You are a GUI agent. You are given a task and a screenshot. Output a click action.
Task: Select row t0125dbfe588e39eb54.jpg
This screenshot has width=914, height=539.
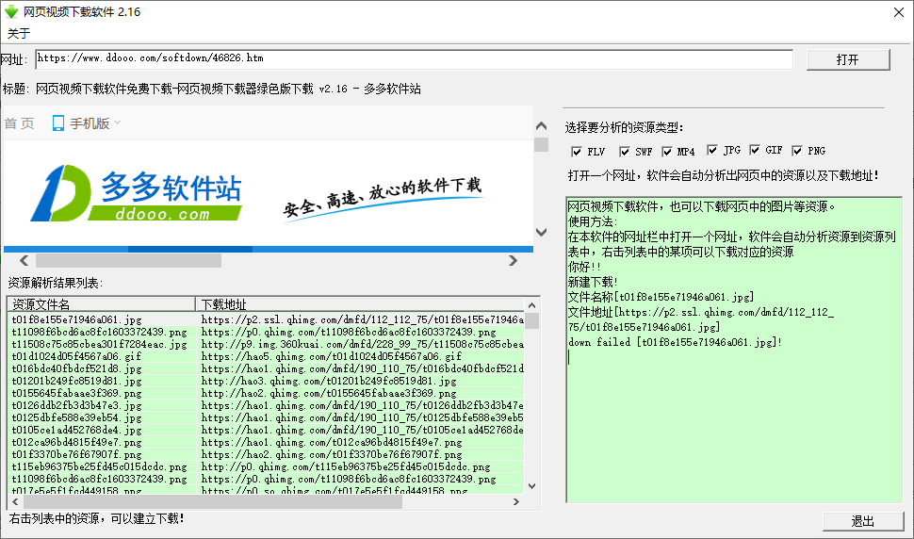pos(266,417)
